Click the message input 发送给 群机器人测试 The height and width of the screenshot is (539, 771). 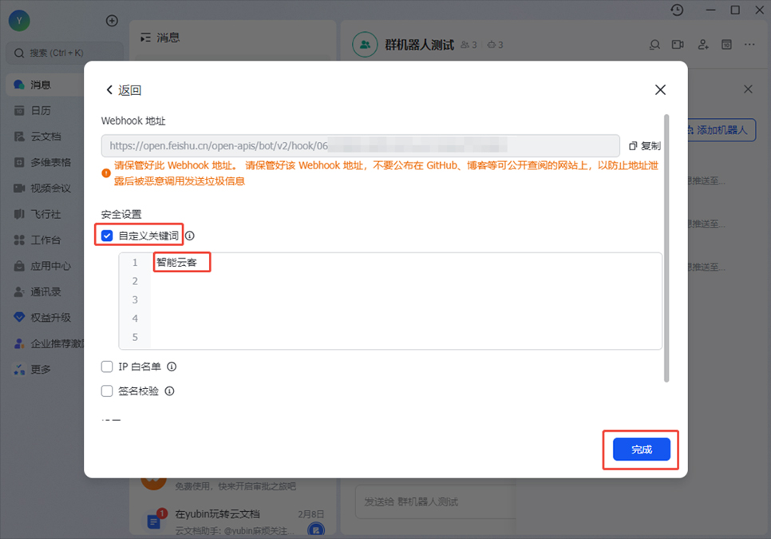[436, 501]
